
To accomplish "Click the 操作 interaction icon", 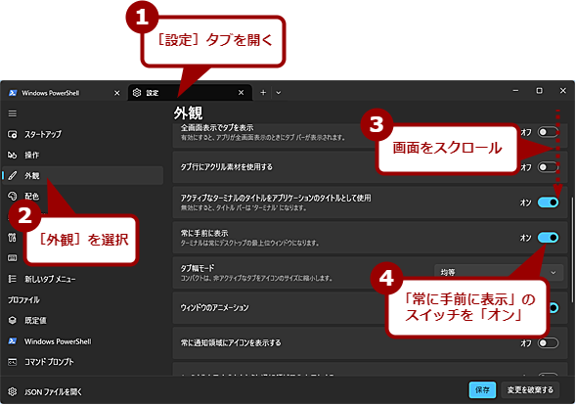I will pos(13,156).
